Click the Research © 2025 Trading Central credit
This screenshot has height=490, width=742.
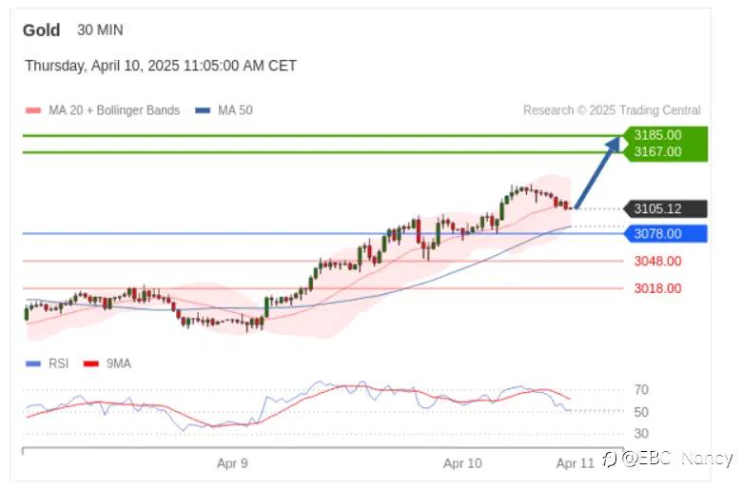tap(612, 110)
